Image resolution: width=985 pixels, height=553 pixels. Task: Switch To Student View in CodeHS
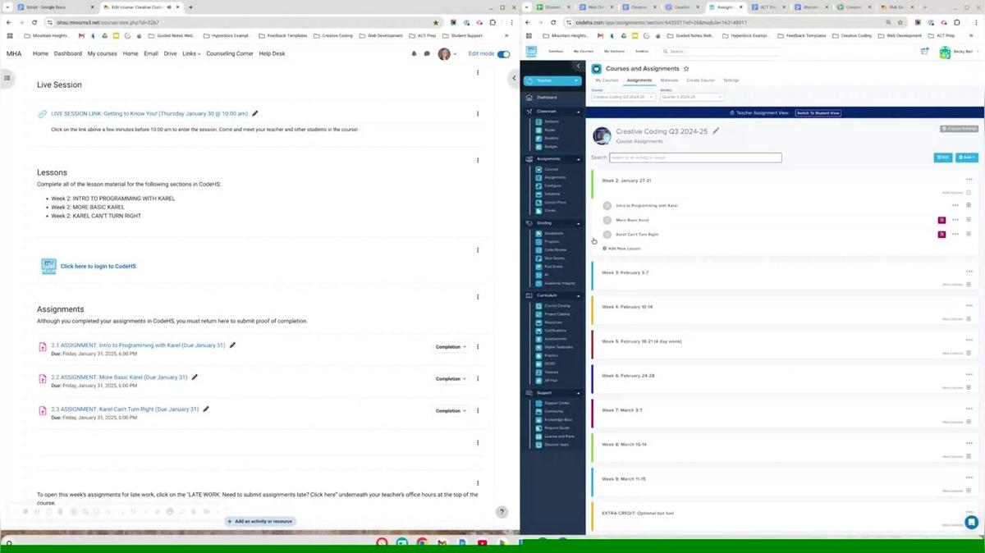click(818, 112)
